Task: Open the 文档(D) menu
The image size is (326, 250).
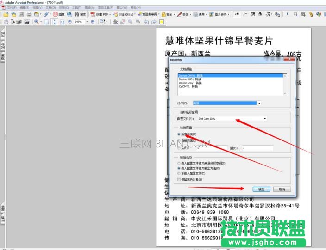Action: point(51,8)
